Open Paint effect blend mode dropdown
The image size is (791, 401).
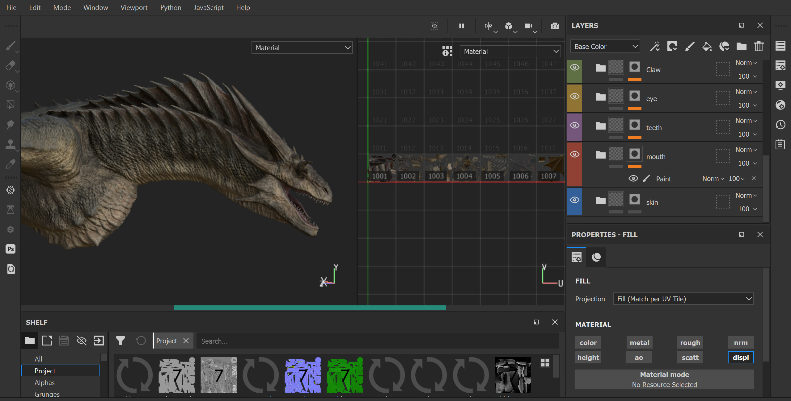pos(713,179)
